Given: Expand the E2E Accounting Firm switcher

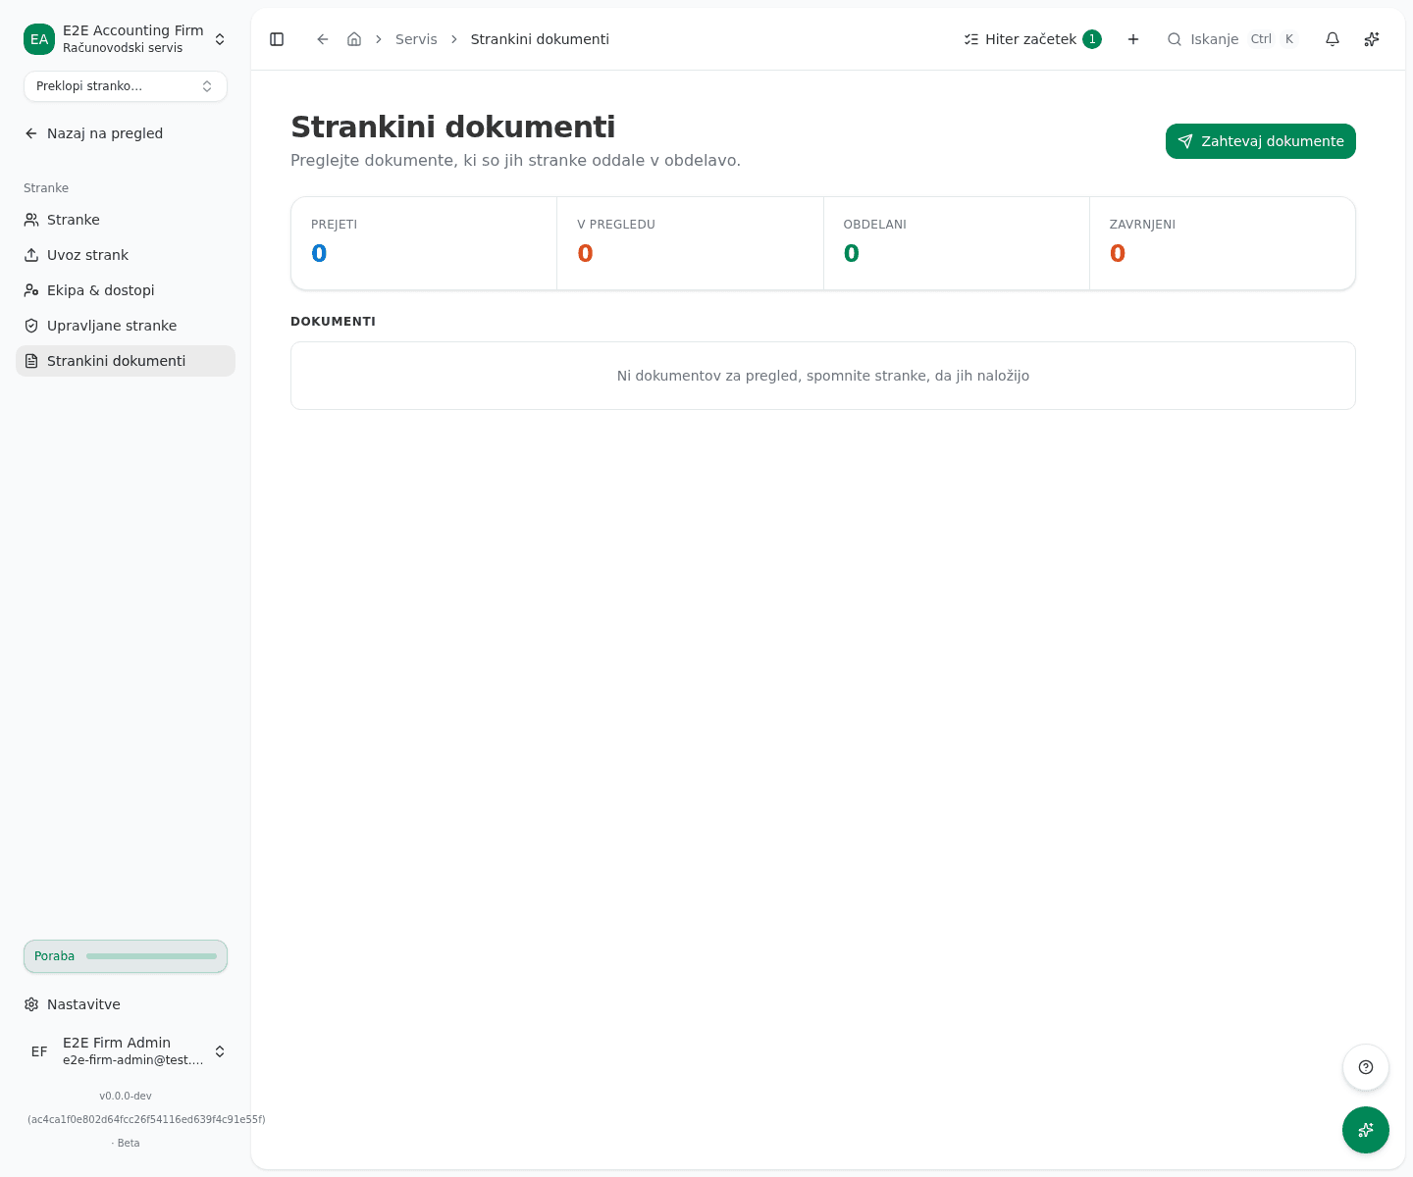Looking at the screenshot, I should (x=126, y=39).
